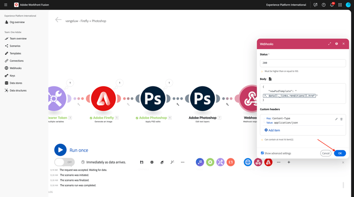Viewport: 354px width, 197px height.
Task: Click the Status input field
Action: tap(303, 63)
